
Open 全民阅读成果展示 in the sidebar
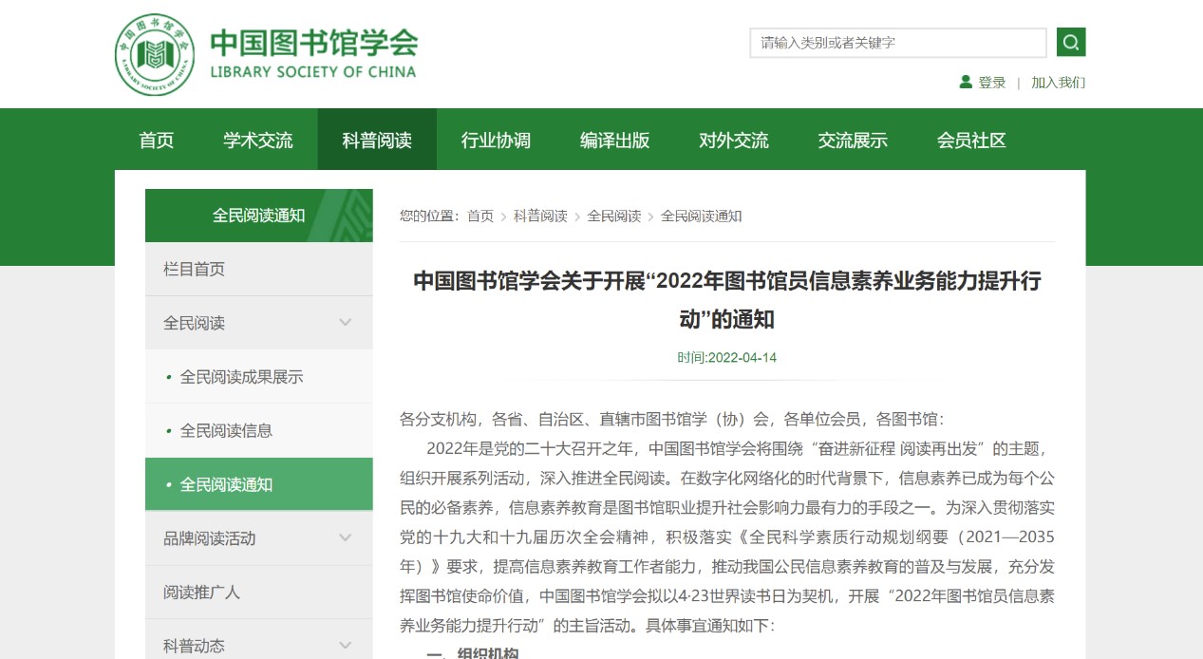241,377
